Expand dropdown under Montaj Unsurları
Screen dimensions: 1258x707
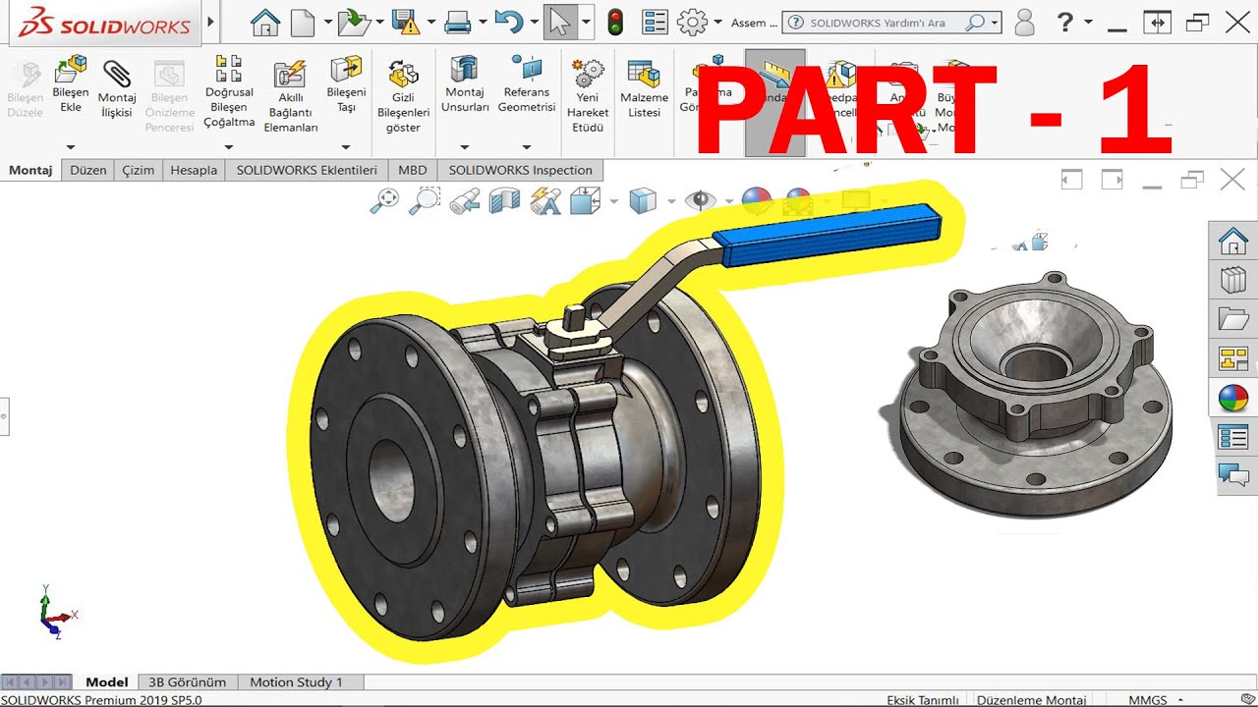click(465, 147)
